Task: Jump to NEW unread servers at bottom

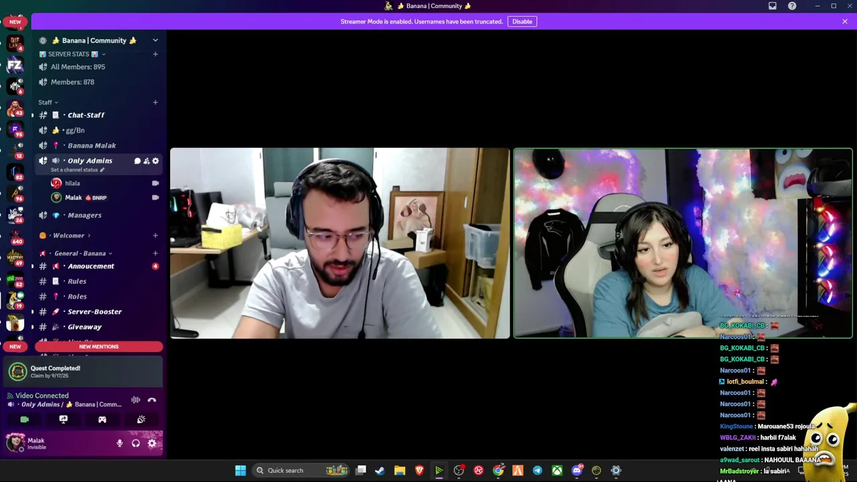Action: pyautogui.click(x=15, y=347)
